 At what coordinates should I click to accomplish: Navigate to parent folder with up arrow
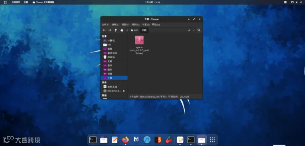click(116, 30)
